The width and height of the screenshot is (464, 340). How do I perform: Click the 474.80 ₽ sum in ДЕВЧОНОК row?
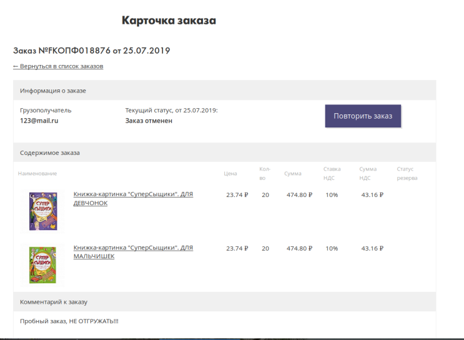pyautogui.click(x=299, y=195)
